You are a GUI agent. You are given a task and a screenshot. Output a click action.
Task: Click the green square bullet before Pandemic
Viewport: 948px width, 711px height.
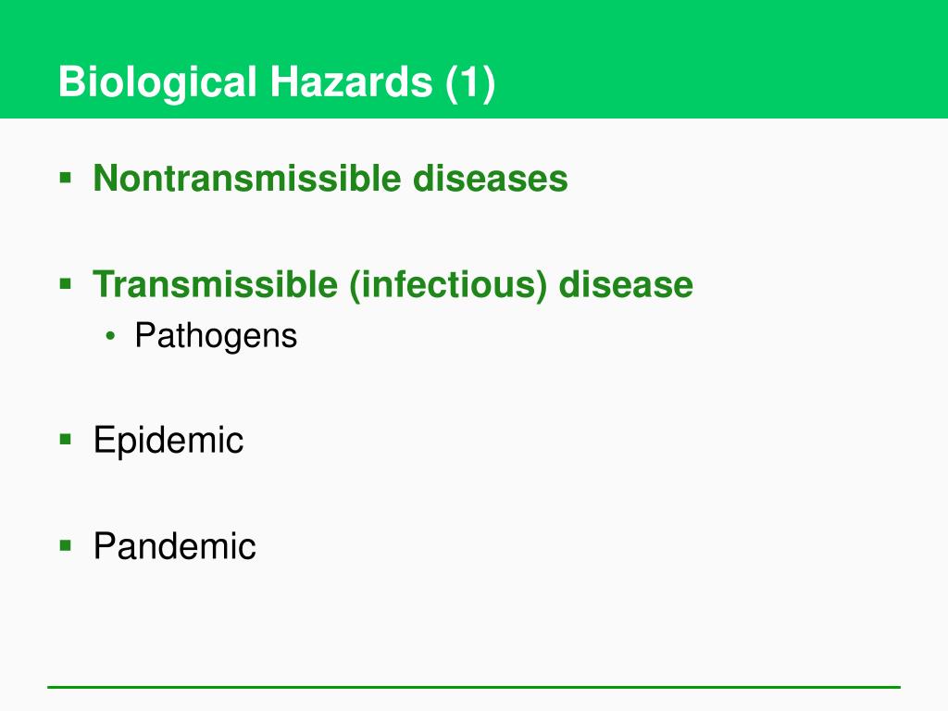[66, 546]
